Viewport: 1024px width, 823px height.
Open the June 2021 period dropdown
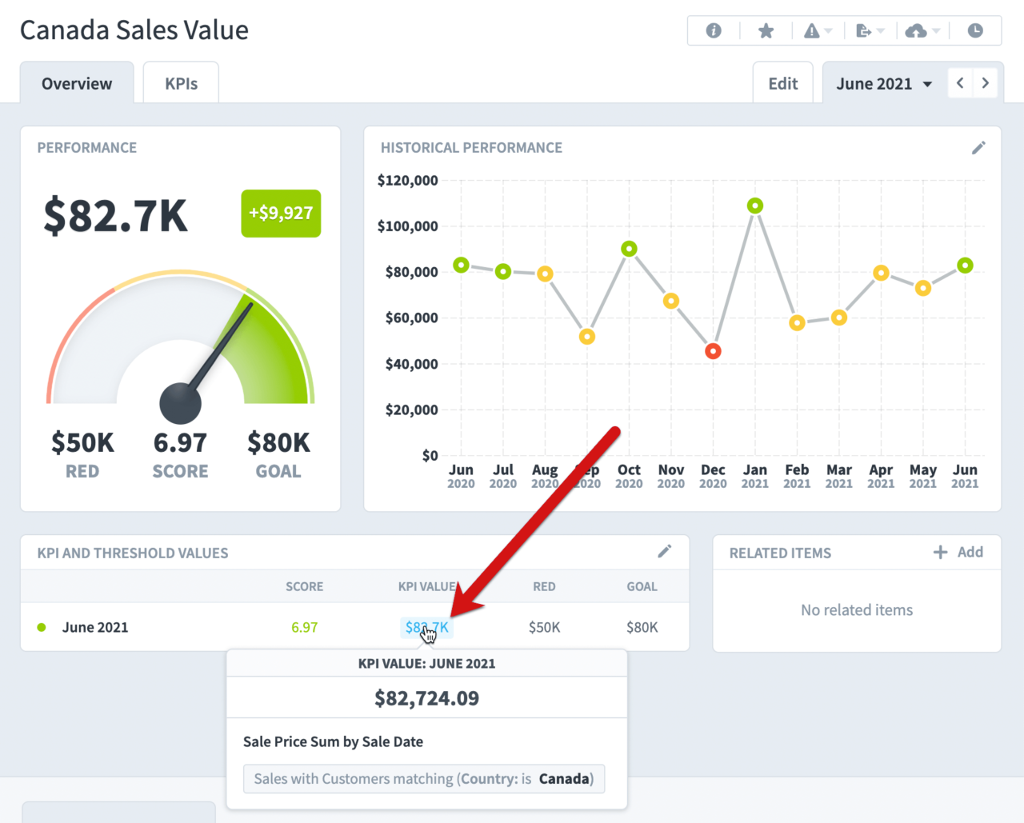[882, 83]
